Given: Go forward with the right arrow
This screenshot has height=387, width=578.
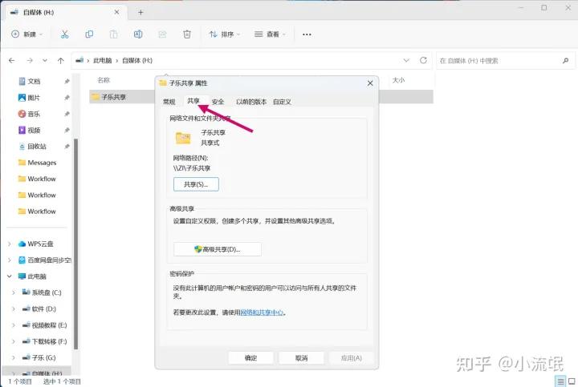Looking at the screenshot, I should point(30,60).
